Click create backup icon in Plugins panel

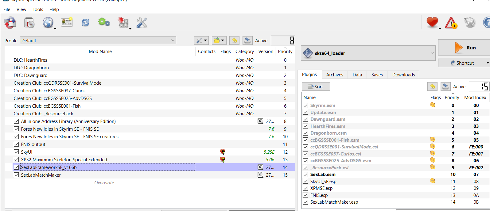tap(445, 86)
